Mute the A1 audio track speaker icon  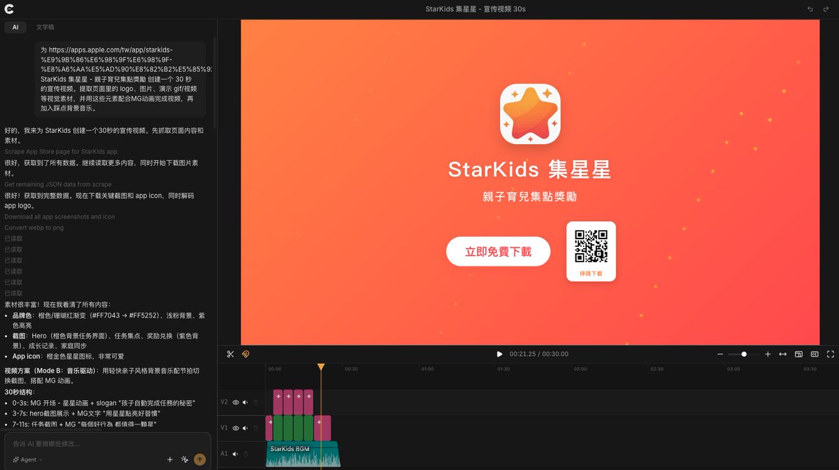click(236, 454)
